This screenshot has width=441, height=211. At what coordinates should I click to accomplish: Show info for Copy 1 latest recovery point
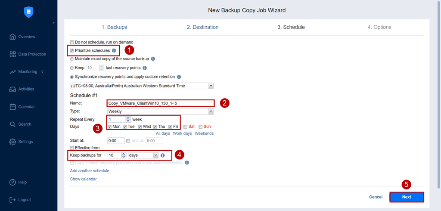(x=187, y=163)
